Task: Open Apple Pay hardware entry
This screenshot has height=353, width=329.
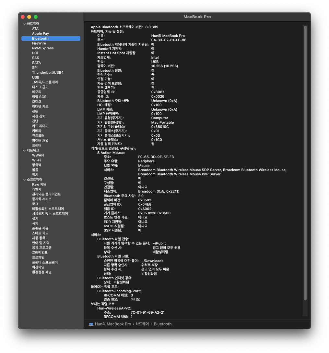Action: (x=41, y=33)
